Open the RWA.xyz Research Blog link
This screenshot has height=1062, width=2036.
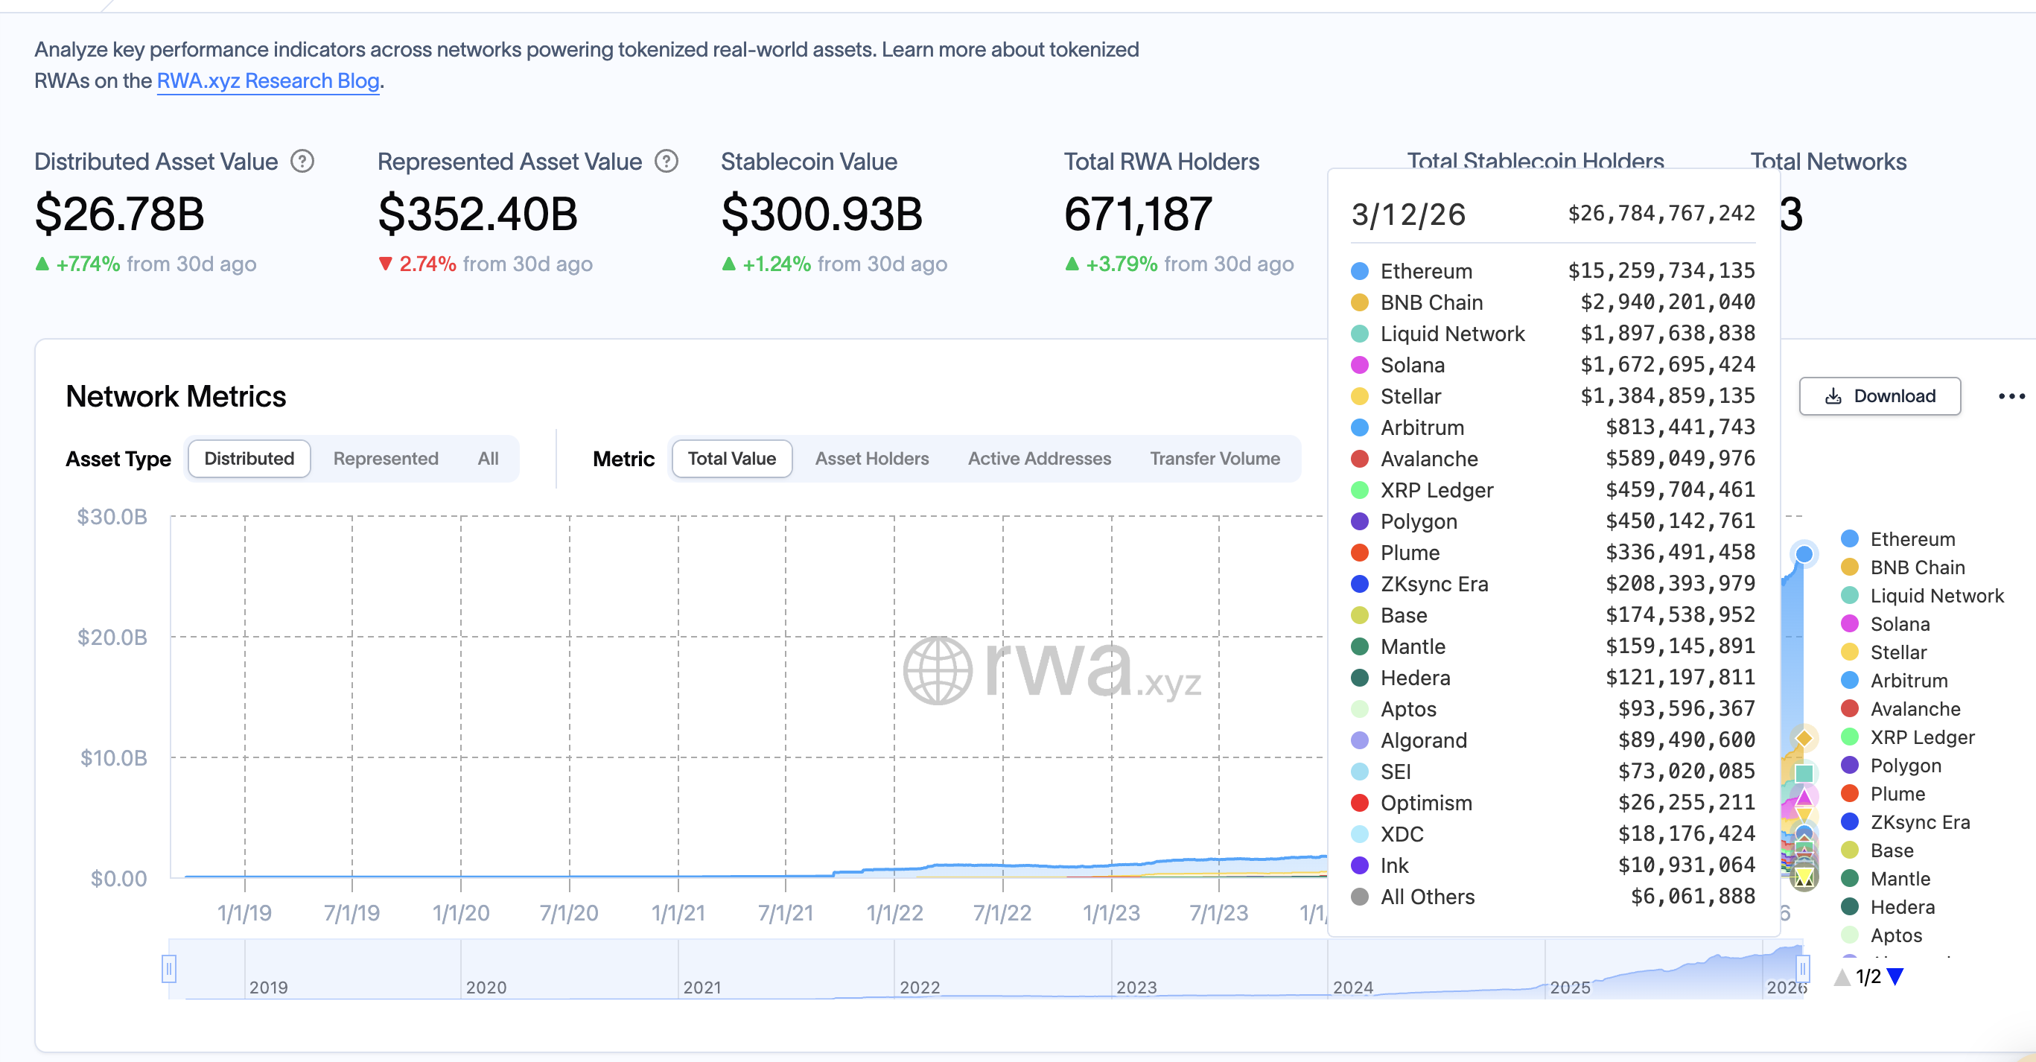coord(267,80)
